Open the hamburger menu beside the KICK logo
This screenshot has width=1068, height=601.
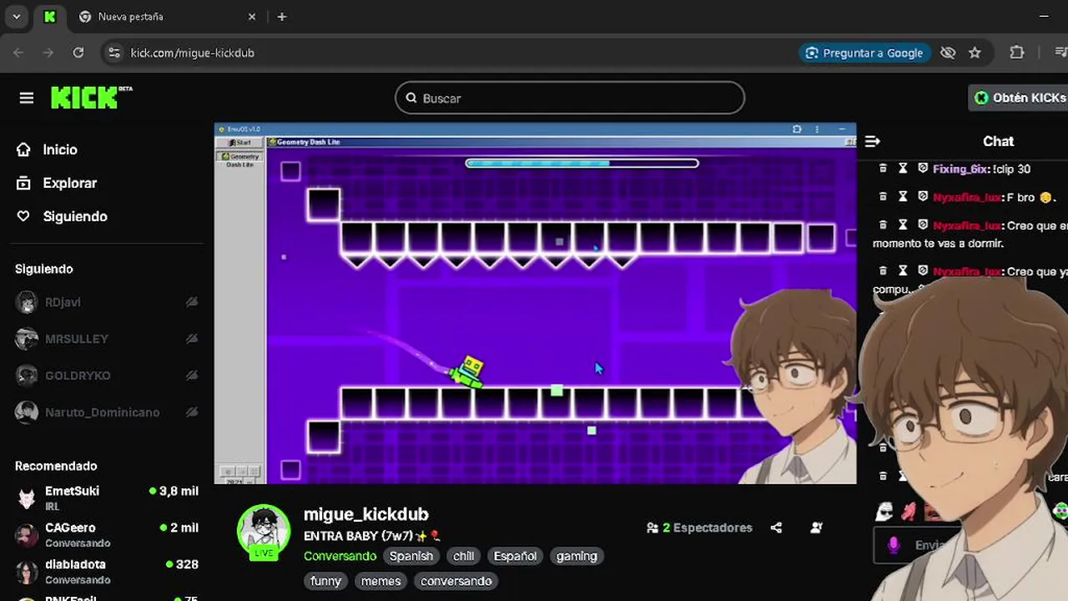tap(27, 98)
